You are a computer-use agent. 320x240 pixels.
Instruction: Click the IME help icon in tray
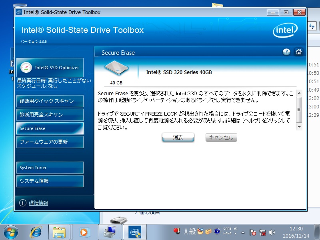[x=217, y=231]
